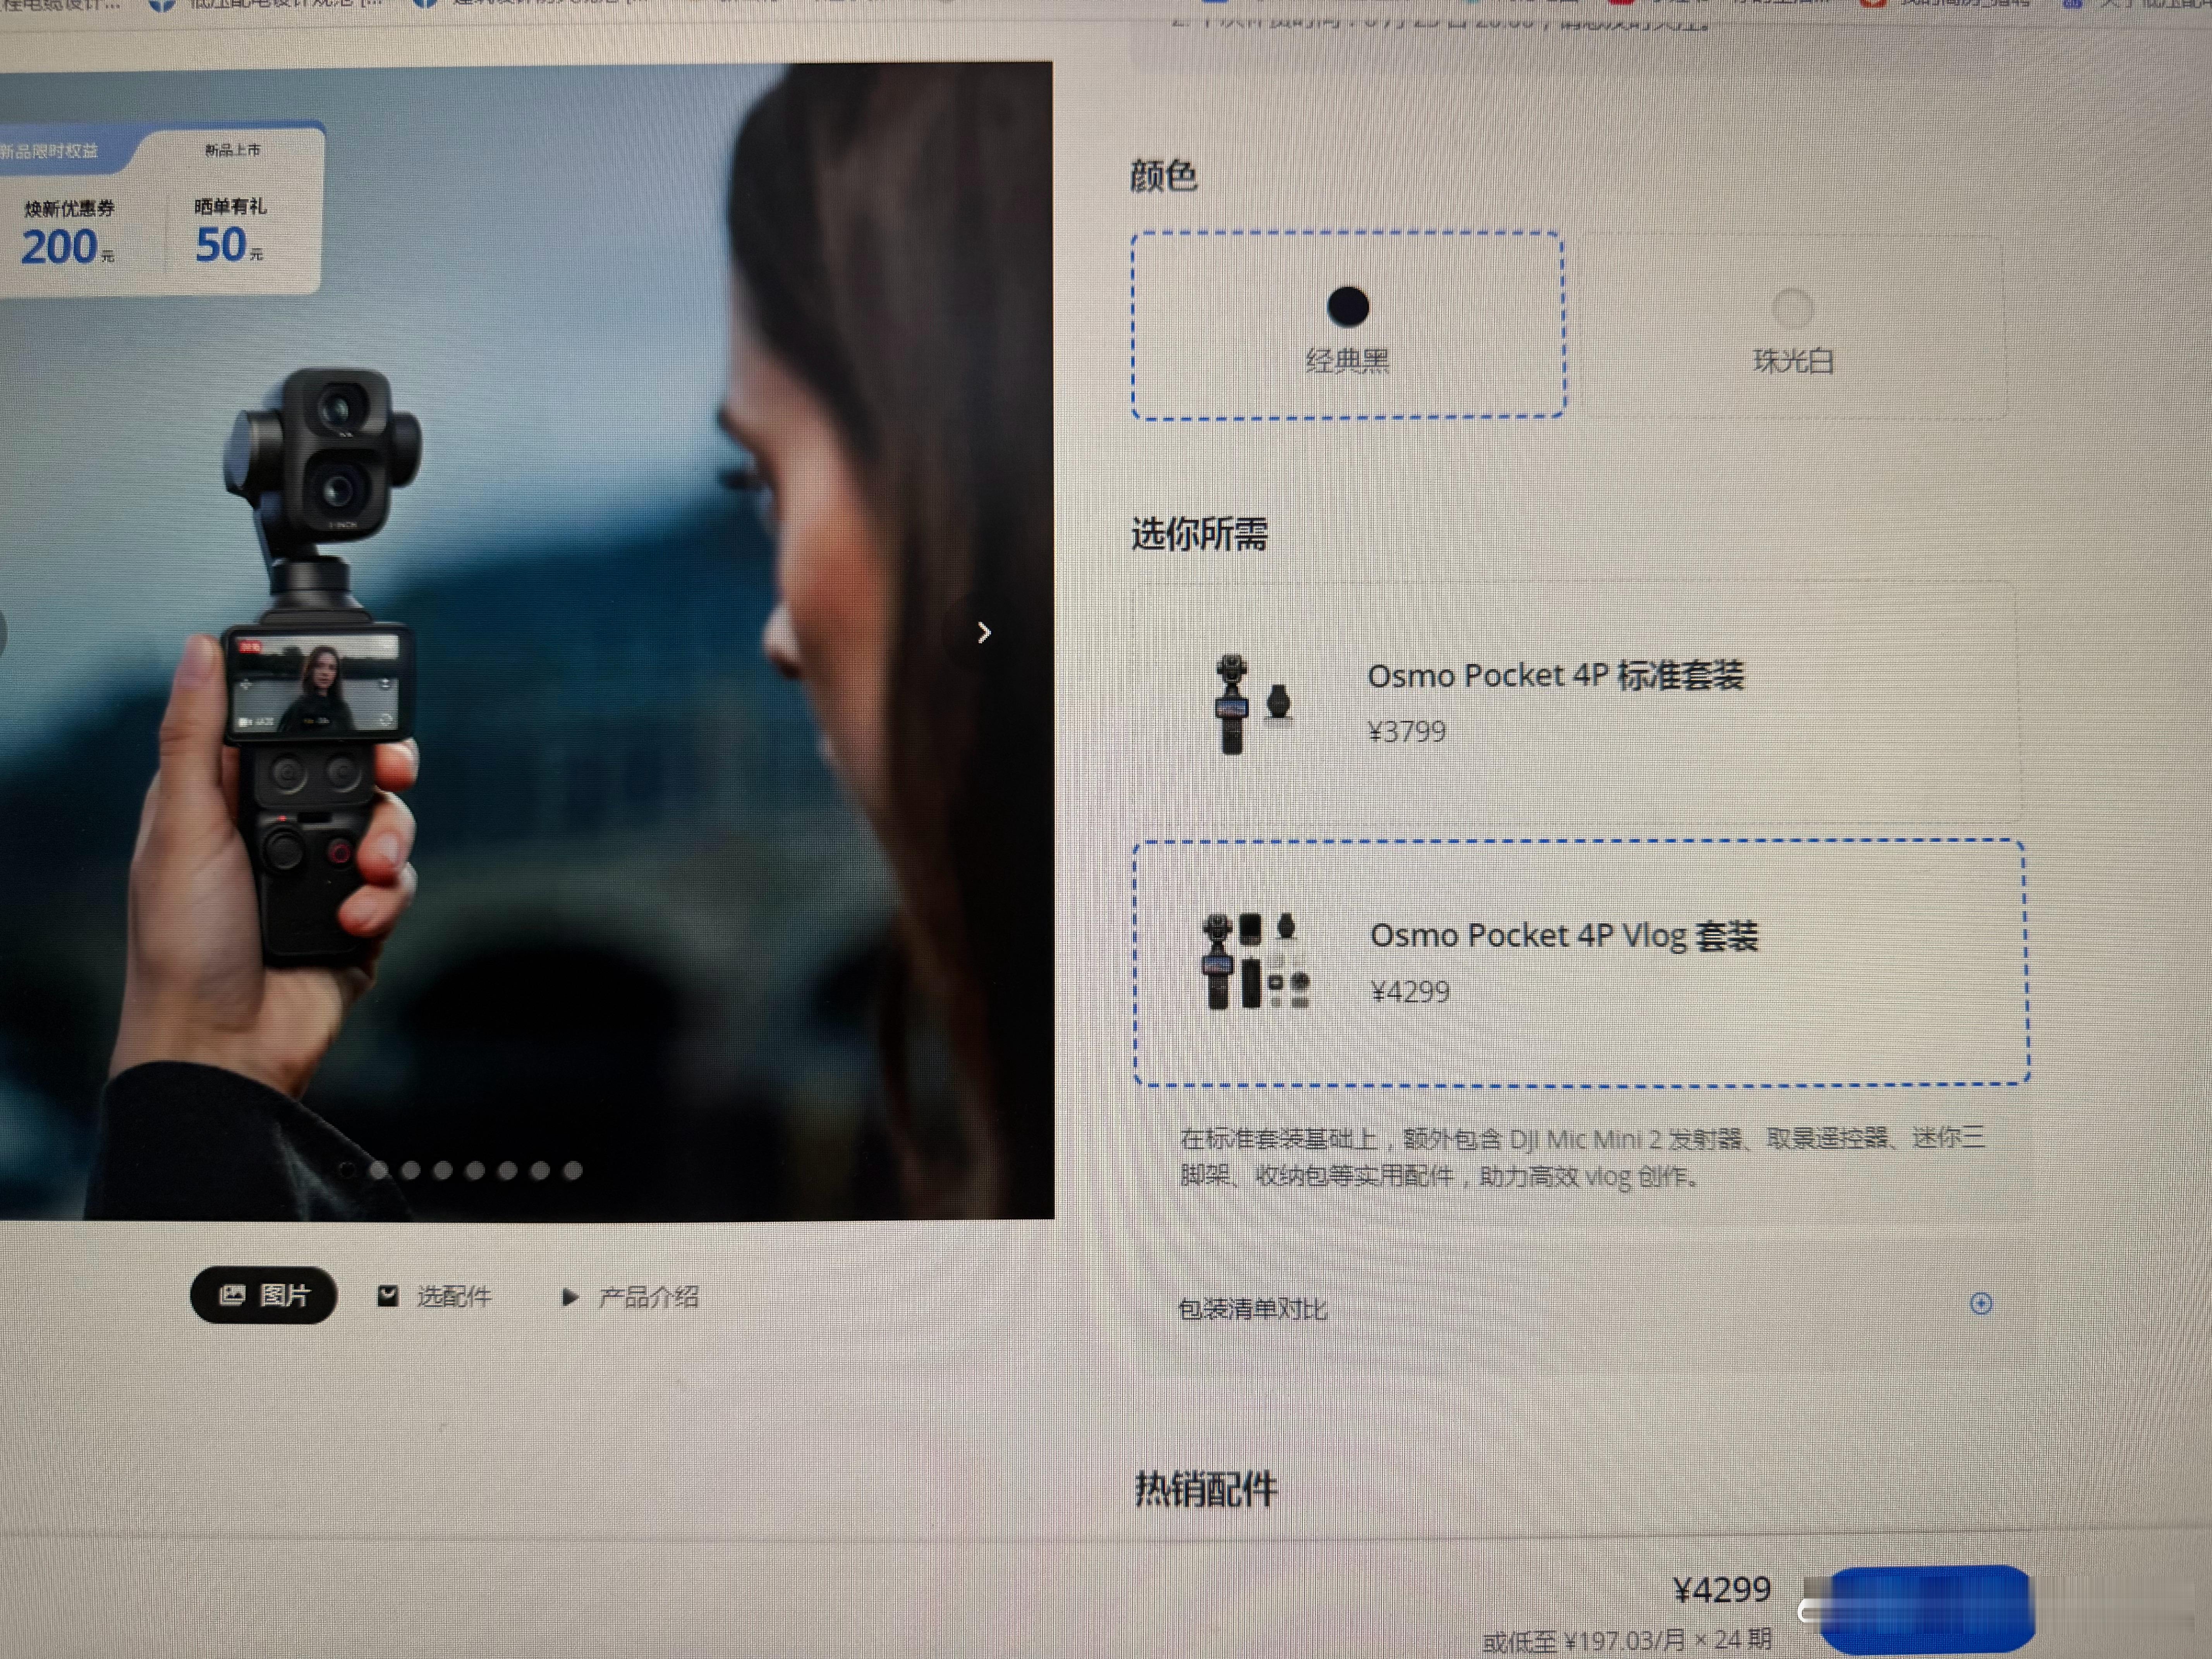Choose Osmo Pocket 4P 标准套装 package

[x=1576, y=702]
